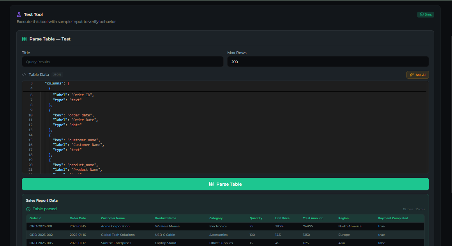The image size is (452, 246).
Task: Click the Office Supplies cell
Action: pos(221,243)
